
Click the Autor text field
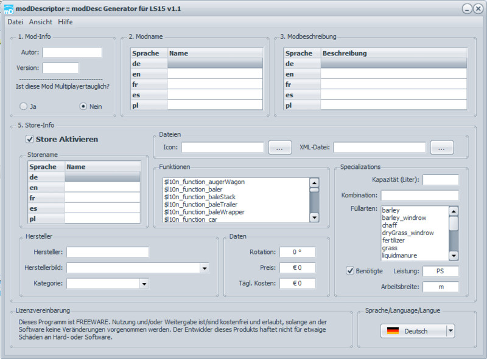[x=72, y=52]
